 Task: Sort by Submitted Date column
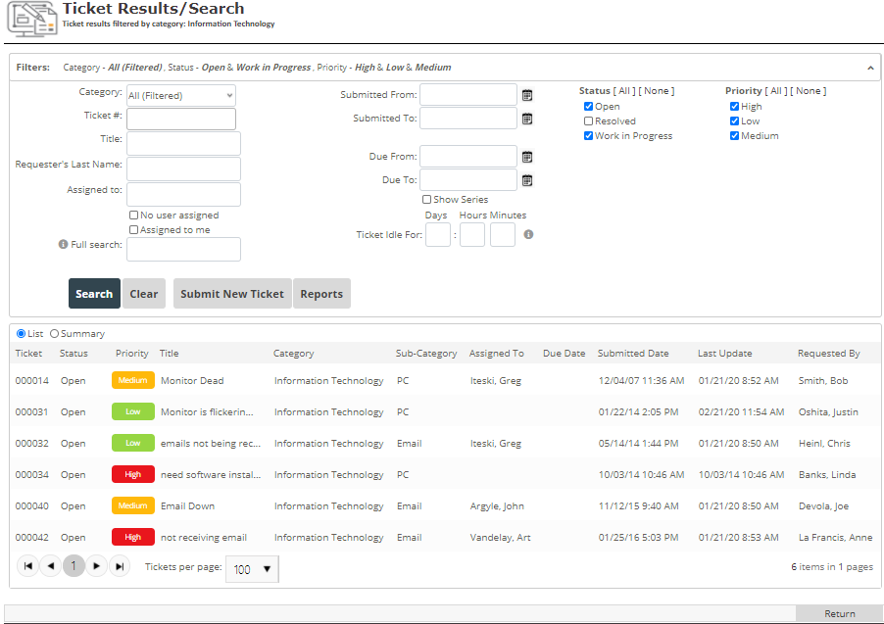[x=633, y=354]
